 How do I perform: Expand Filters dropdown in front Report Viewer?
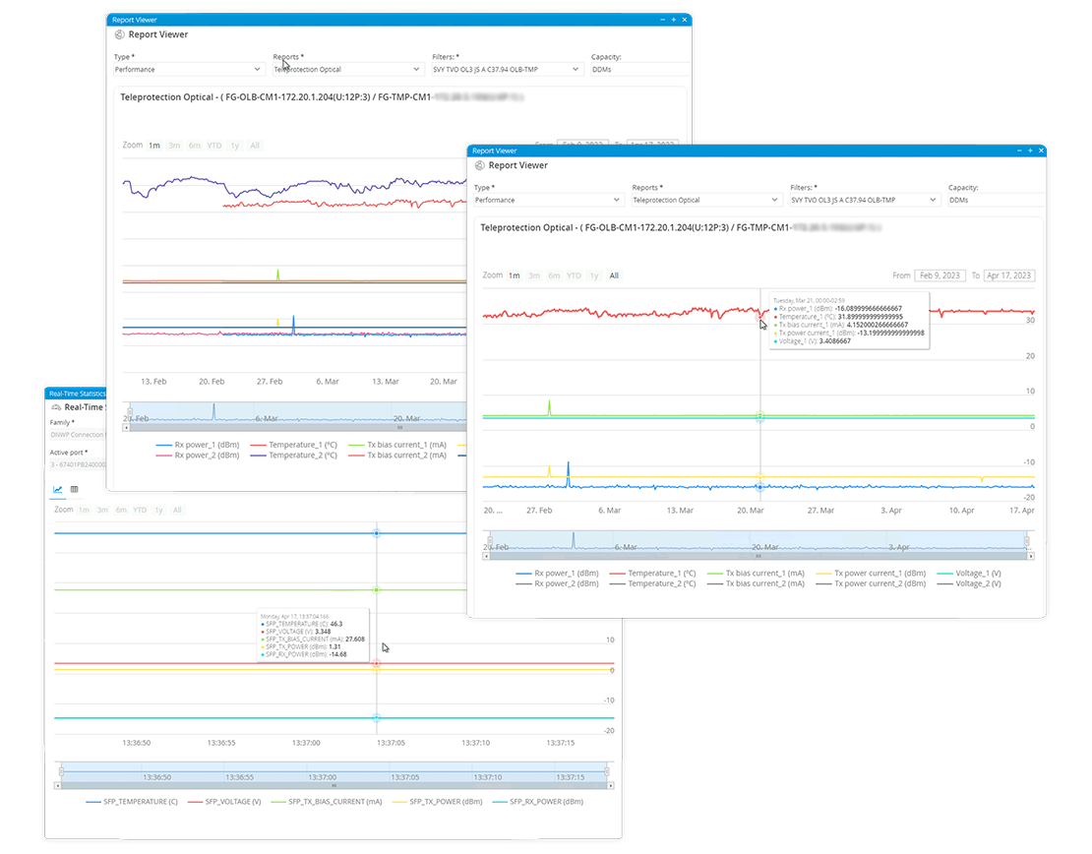(x=864, y=200)
